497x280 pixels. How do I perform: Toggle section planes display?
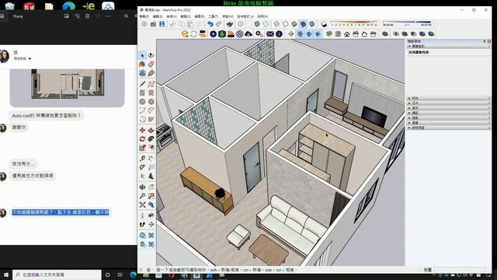click(300, 33)
